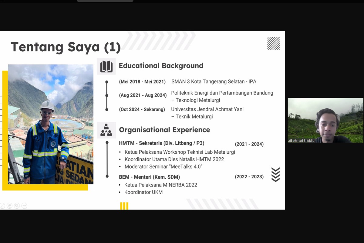Click the Ahmad Shiddiq name label
364x243 pixels.
point(303,141)
